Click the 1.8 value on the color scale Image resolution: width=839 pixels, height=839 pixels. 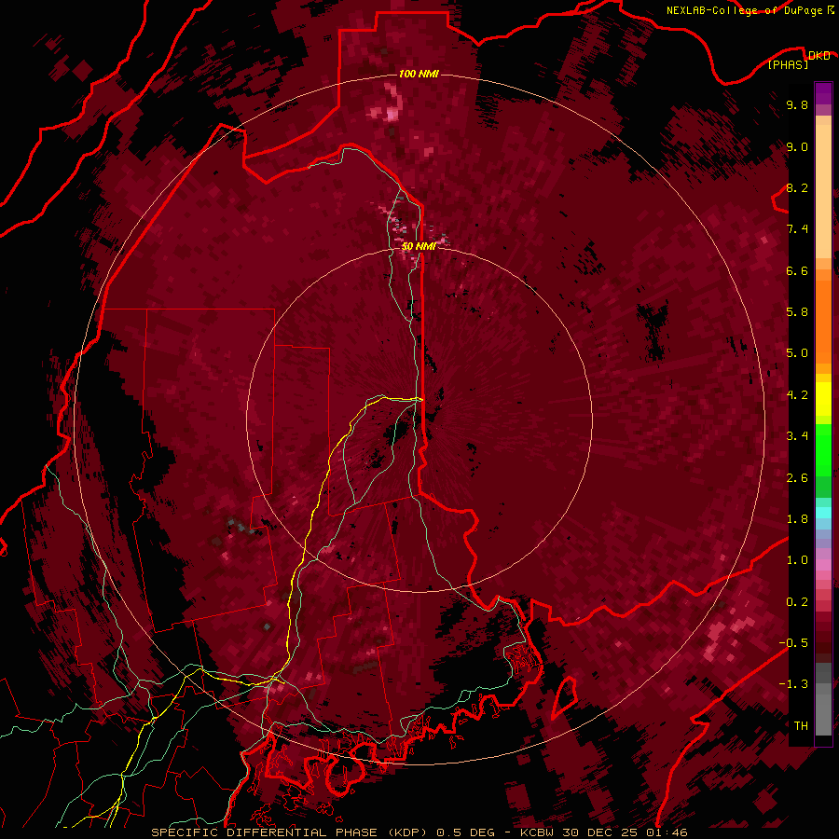coord(797,519)
